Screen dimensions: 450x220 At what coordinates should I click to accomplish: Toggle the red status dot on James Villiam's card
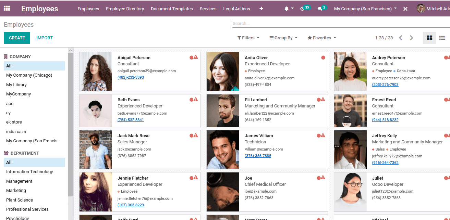pos(319,135)
